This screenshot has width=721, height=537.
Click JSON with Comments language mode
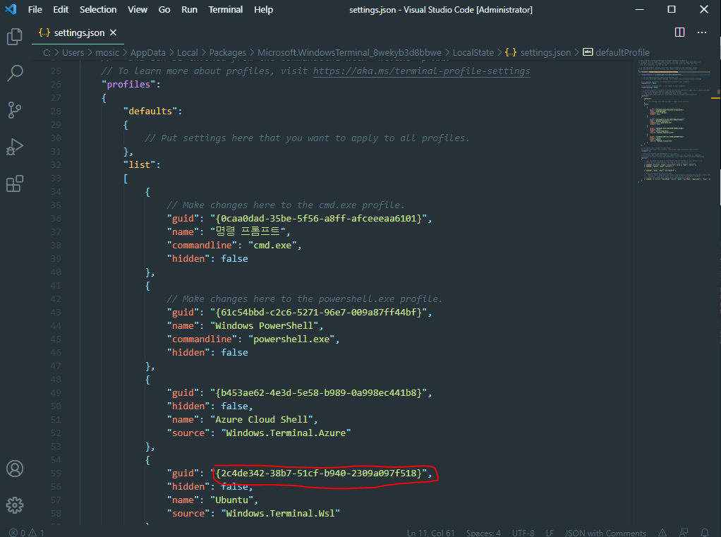point(605,533)
